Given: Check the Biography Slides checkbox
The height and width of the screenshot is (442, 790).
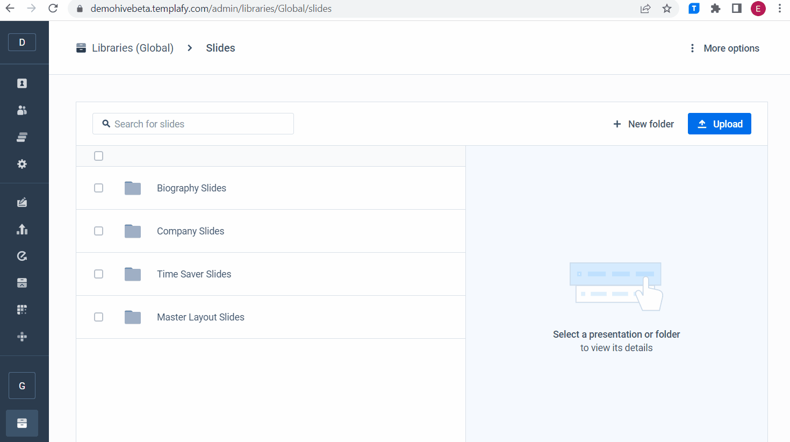Looking at the screenshot, I should (x=98, y=188).
